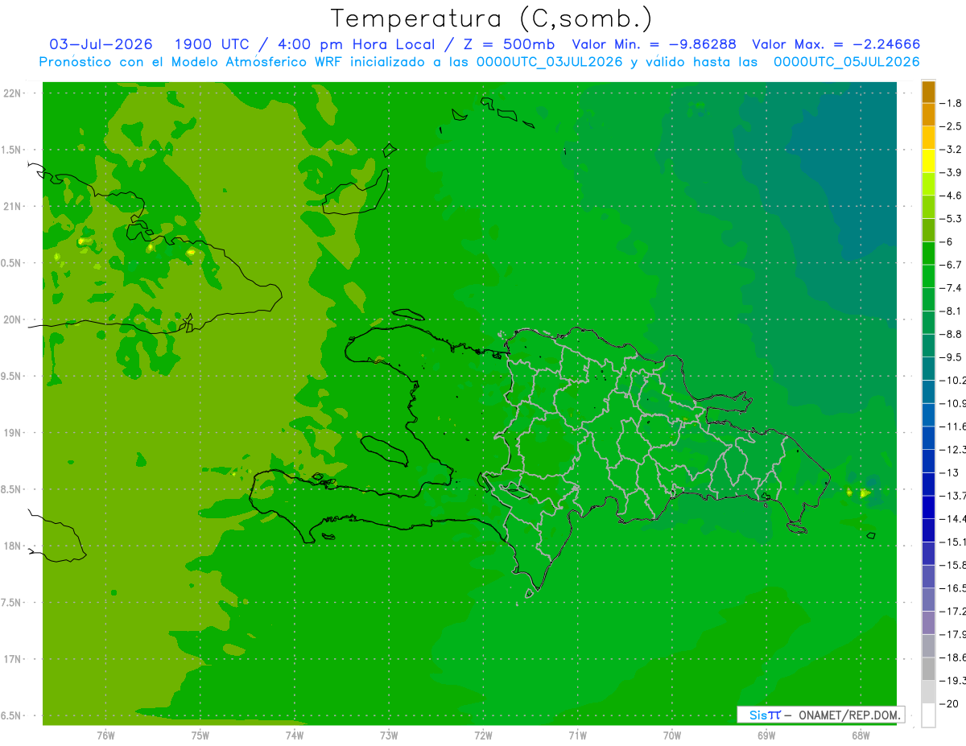This screenshot has width=966, height=746.
Task: Click the '75W' longitude axis label
Action: pos(200,736)
